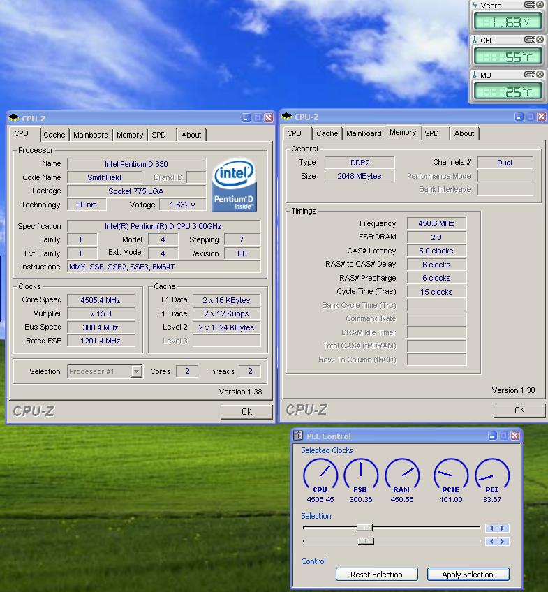The image size is (548, 592).
Task: Click the CAS# Latency value '5.0 clocks'
Action: coord(436,251)
